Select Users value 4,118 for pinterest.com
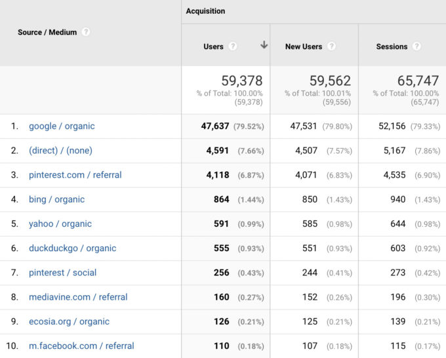 pyautogui.click(x=218, y=175)
